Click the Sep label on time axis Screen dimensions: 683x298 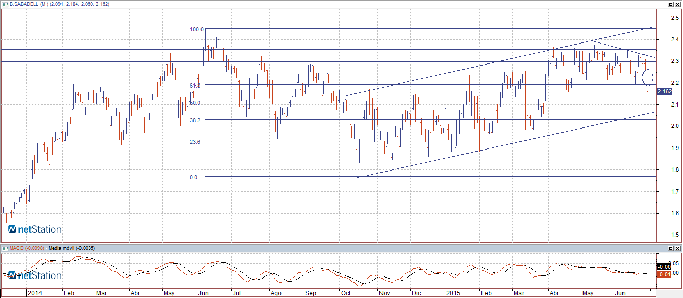click(x=310, y=294)
